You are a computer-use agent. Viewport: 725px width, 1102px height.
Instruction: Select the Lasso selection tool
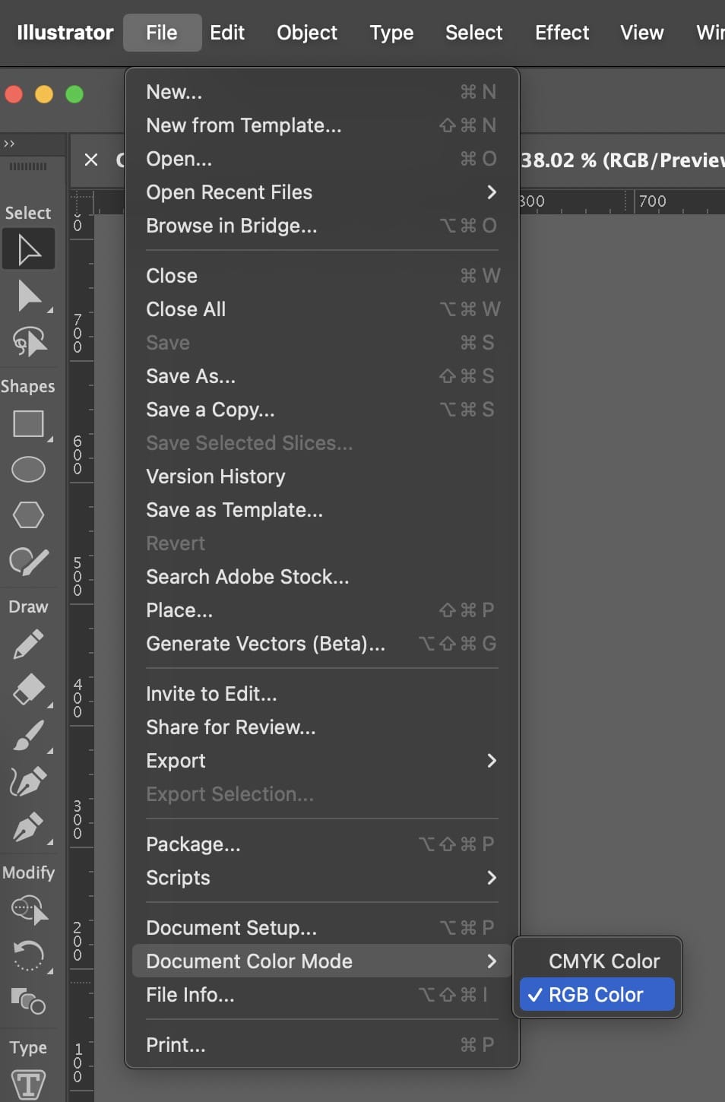coord(29,342)
